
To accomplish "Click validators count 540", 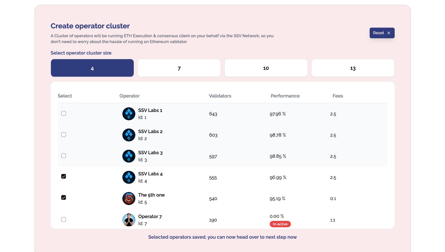I will tap(213, 199).
